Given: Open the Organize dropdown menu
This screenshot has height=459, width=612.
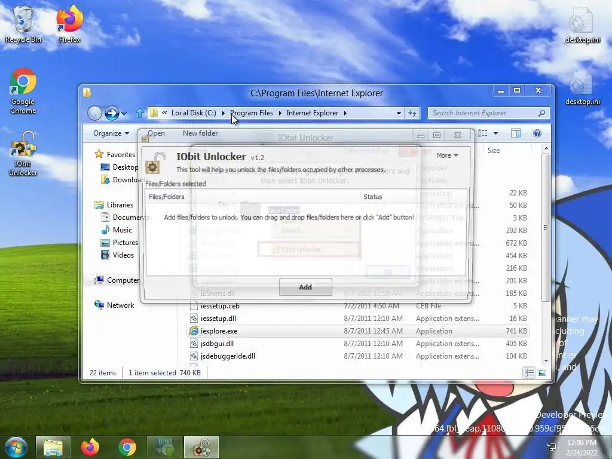Looking at the screenshot, I should coord(111,133).
